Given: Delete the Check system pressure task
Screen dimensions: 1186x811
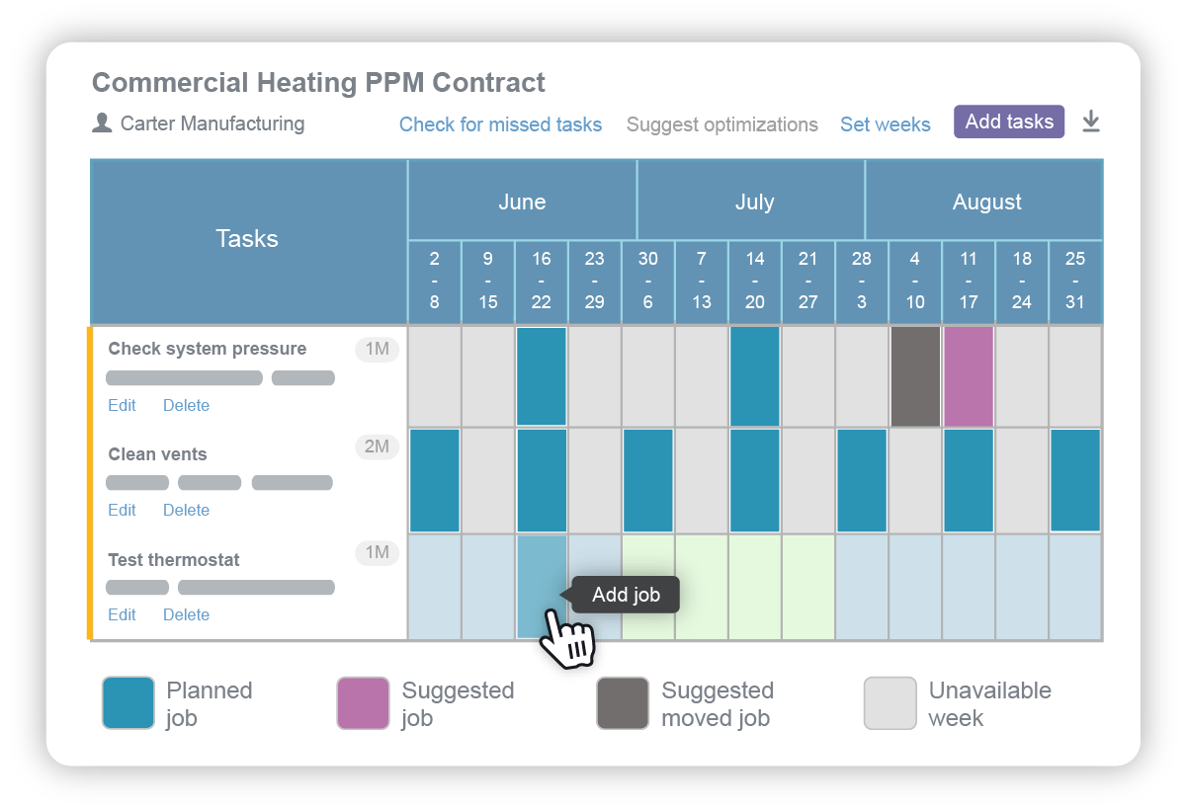Looking at the screenshot, I should pos(186,405).
